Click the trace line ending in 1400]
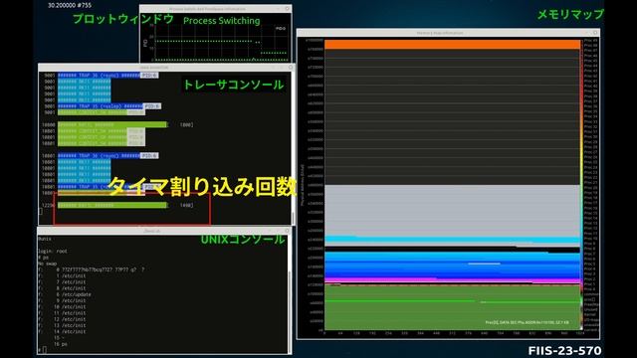Image resolution: width=637 pixels, height=358 pixels. click(117, 206)
